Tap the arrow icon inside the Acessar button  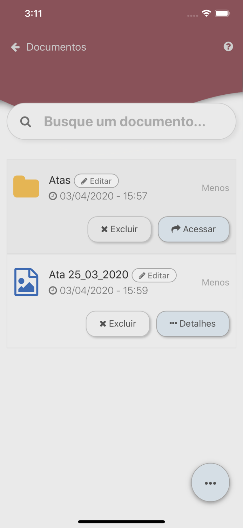tap(175, 229)
